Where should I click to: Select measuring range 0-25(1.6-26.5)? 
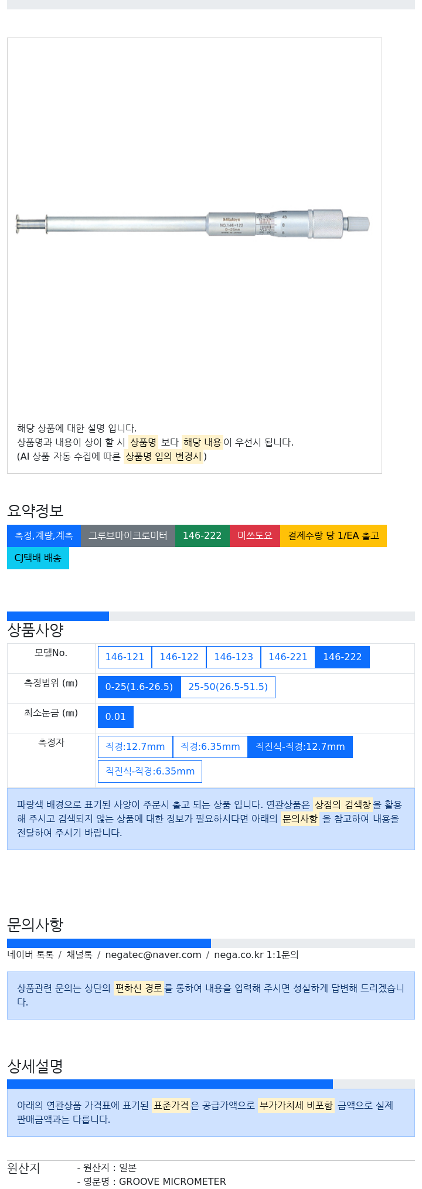(139, 687)
